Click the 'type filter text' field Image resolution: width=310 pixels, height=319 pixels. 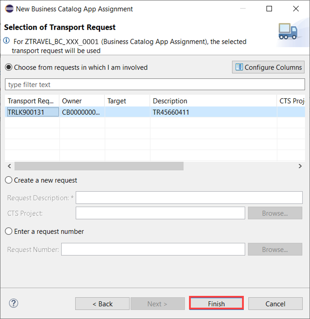[155, 84]
